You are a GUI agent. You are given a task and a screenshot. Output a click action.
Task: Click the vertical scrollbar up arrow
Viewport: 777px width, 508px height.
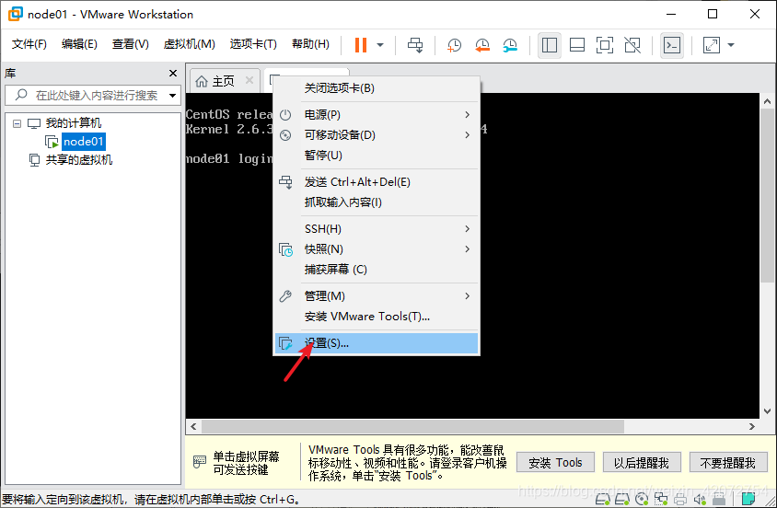pos(767,101)
